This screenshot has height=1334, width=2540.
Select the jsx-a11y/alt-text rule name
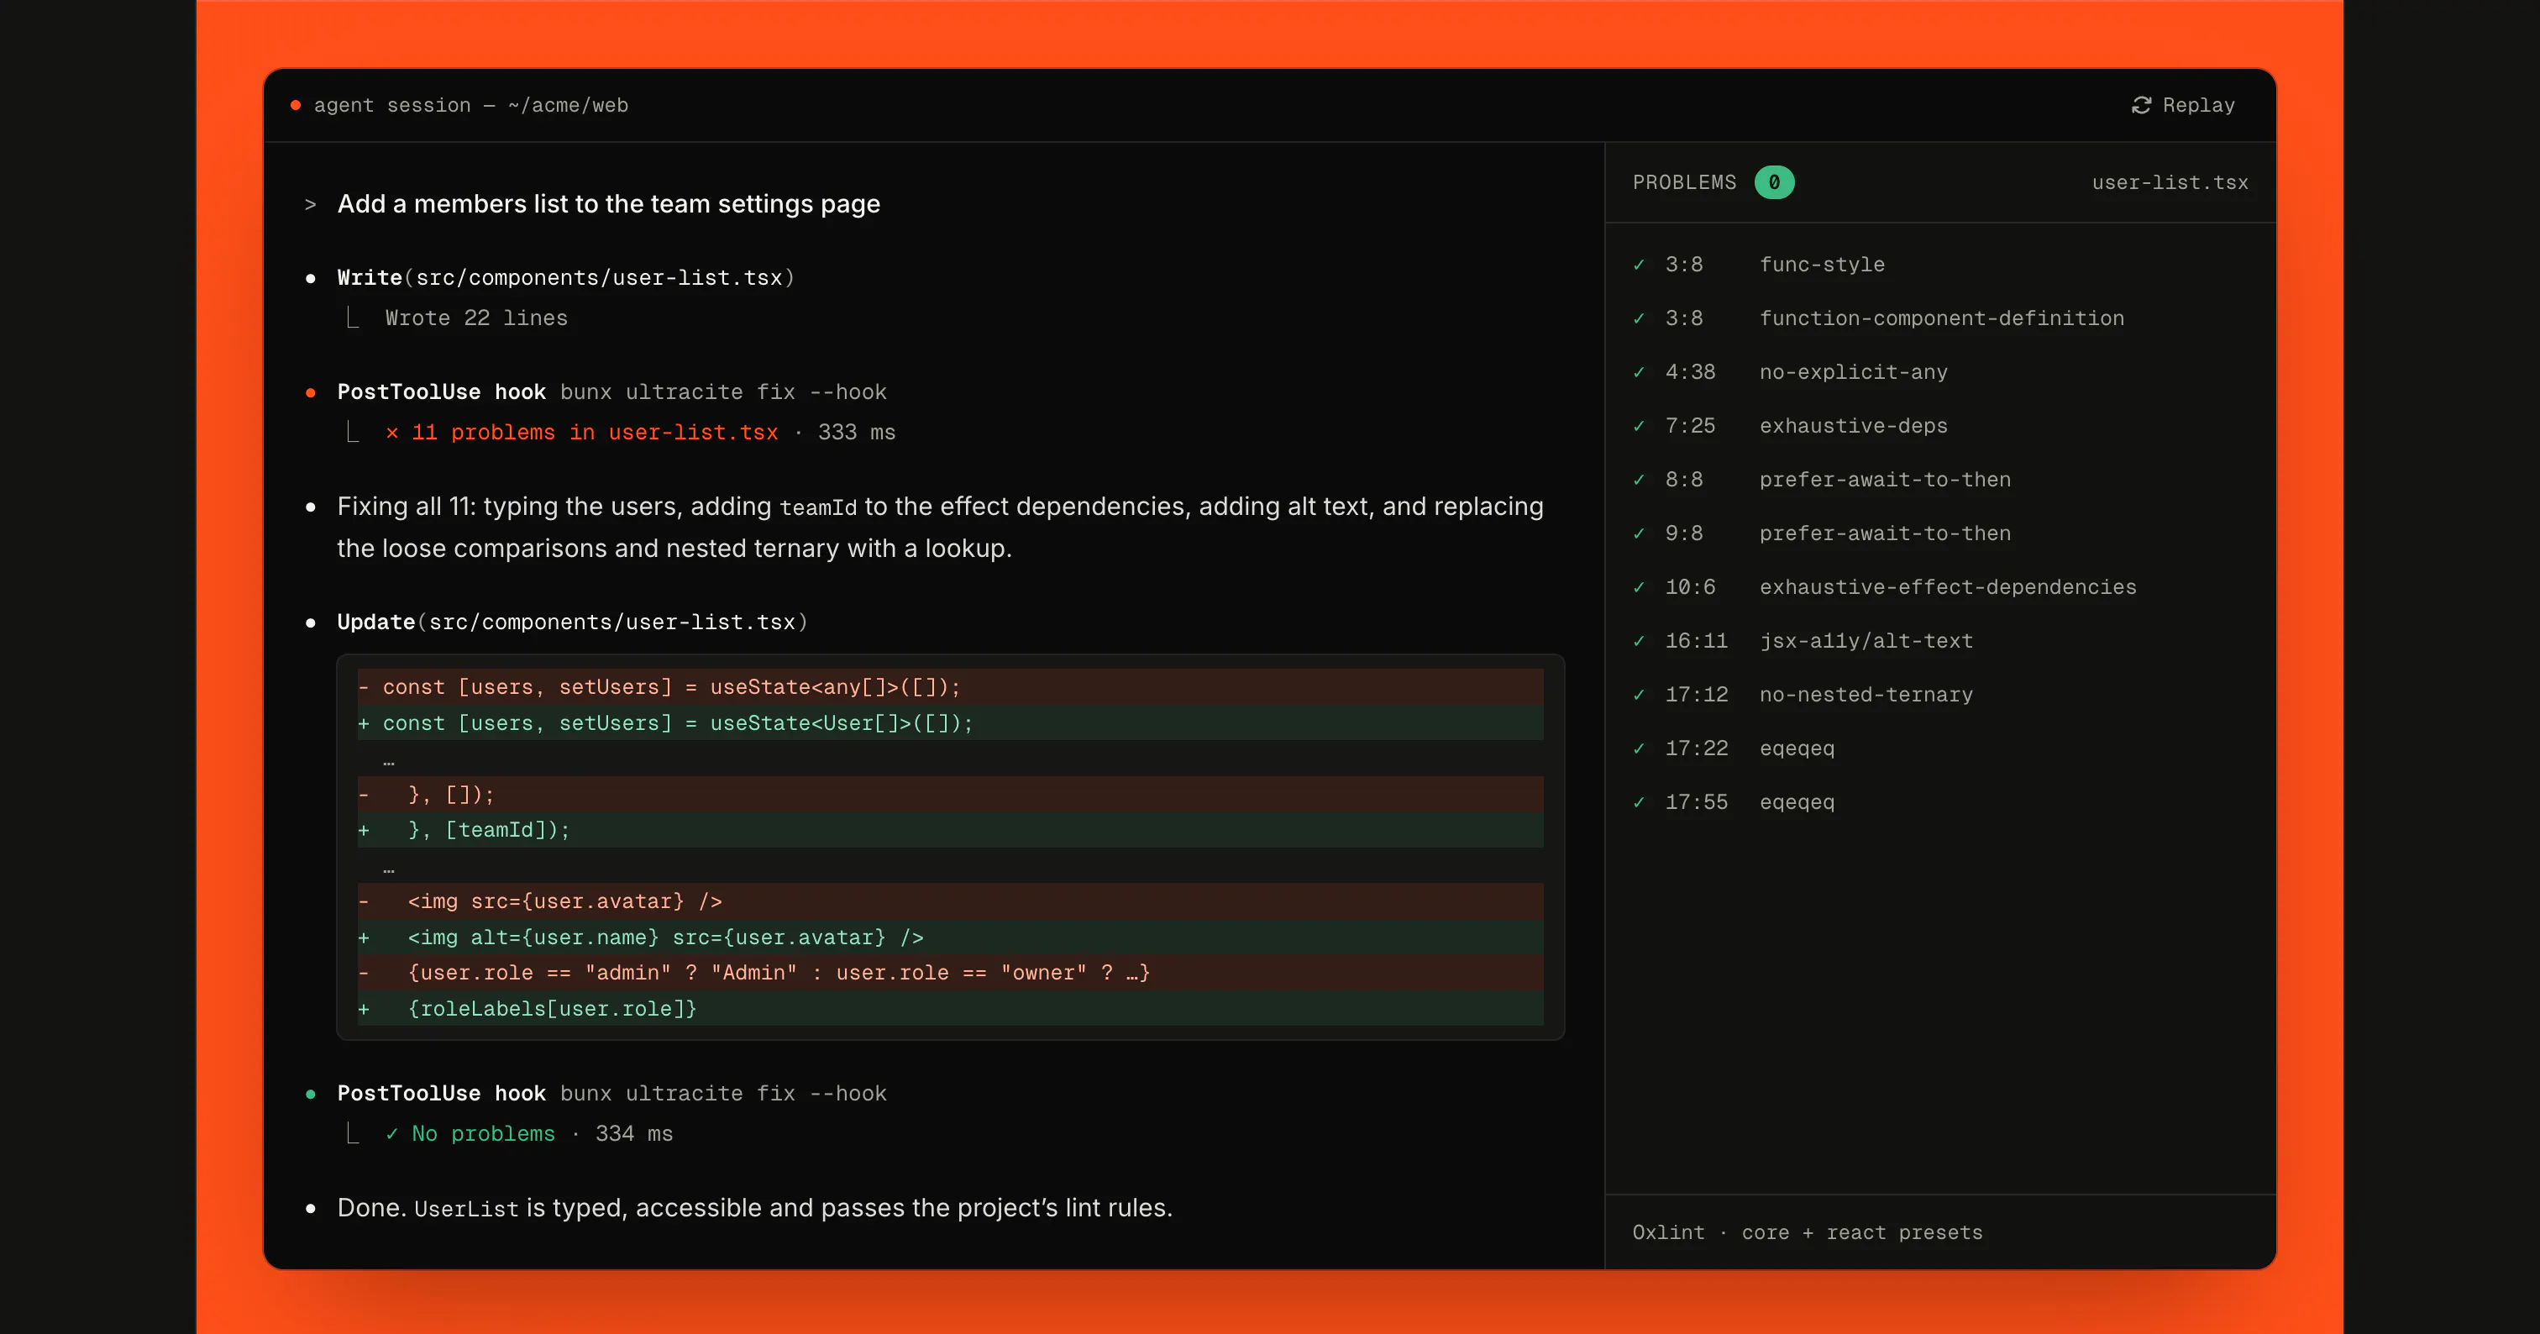pyautogui.click(x=1866, y=641)
